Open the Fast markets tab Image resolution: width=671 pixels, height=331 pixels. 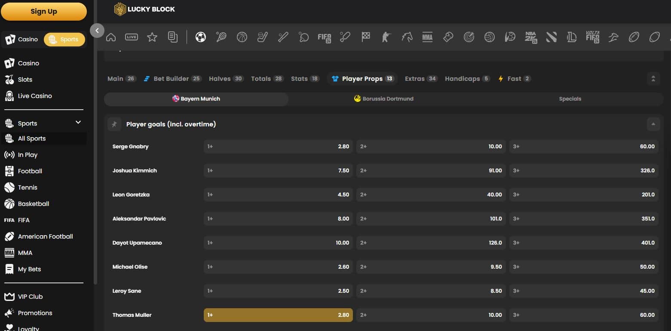pos(515,79)
